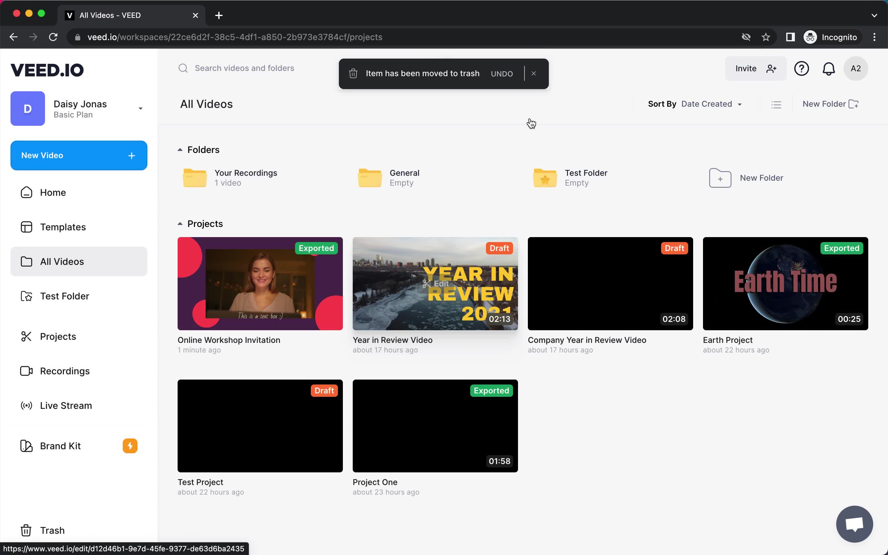This screenshot has width=888, height=555.
Task: Click the Daisy Jonas workspace avatar
Action: (27, 109)
